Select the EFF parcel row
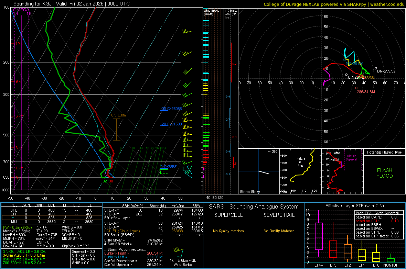The width and height of the screenshot is (406, 269). coord(52,214)
